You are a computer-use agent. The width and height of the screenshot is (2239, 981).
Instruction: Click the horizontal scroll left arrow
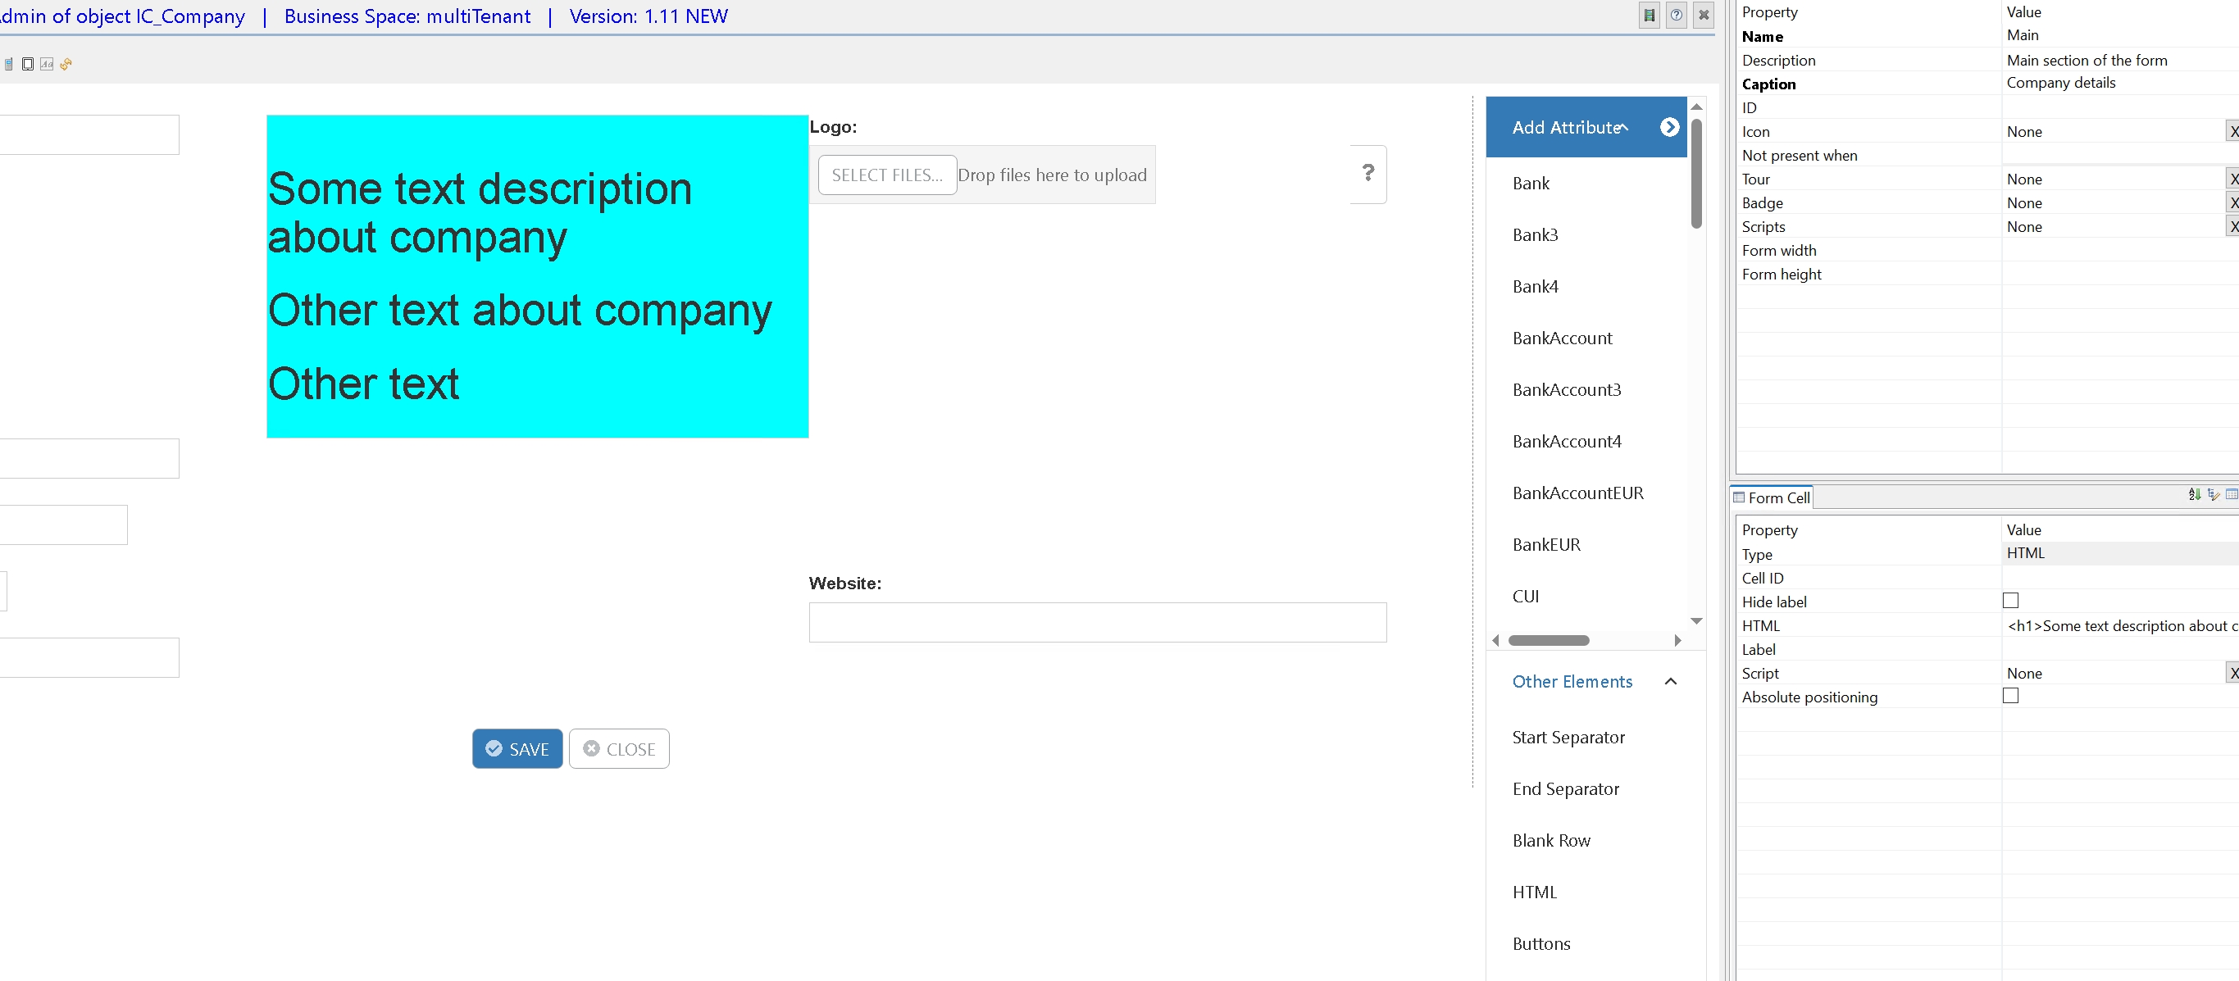[x=1496, y=640]
